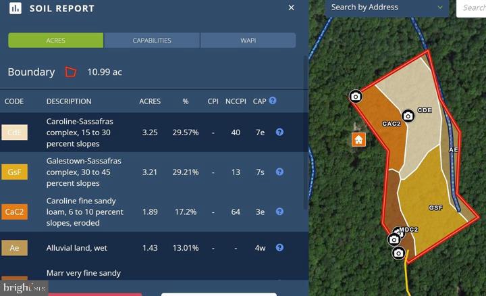Open info for Galestown-Sassafras complex row

coord(279,172)
